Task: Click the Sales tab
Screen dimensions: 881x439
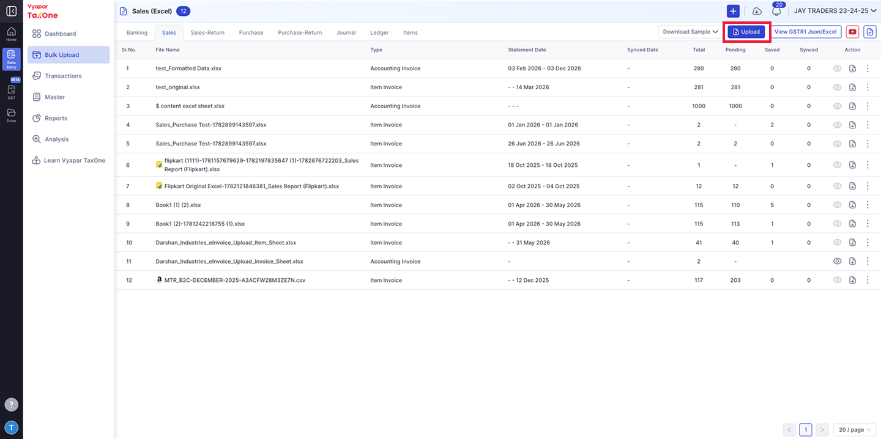Action: coord(169,32)
